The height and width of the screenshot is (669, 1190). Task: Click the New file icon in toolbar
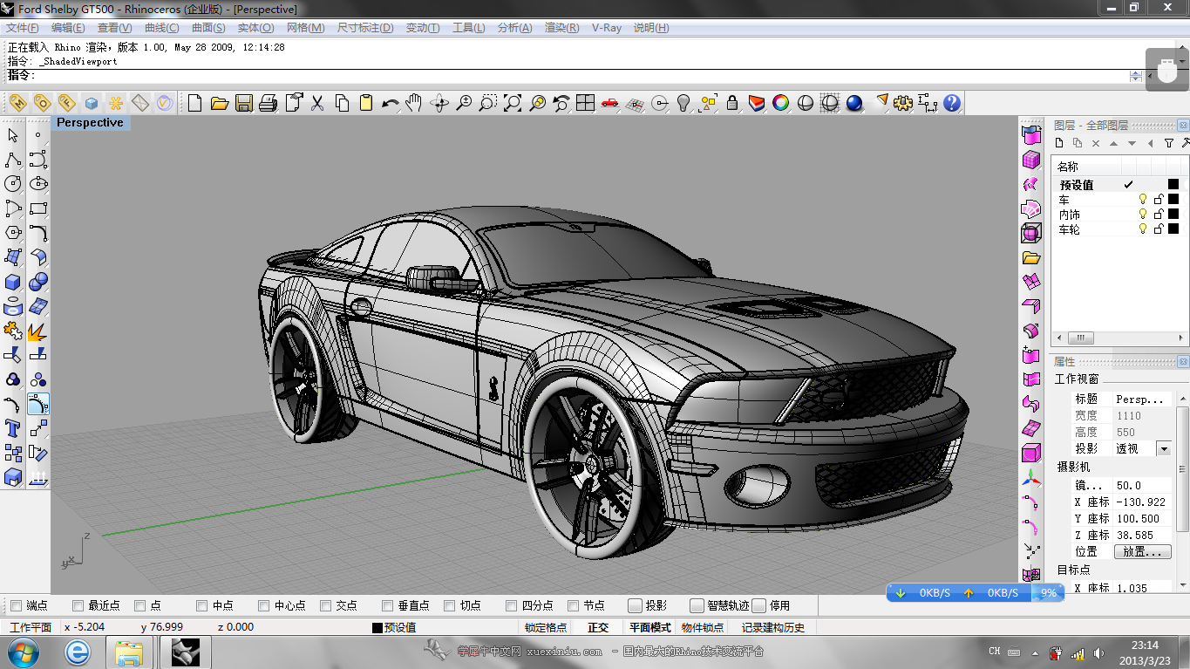click(x=195, y=103)
